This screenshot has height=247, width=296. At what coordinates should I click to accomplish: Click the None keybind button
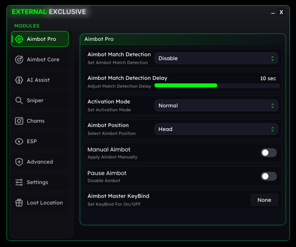point(264,200)
